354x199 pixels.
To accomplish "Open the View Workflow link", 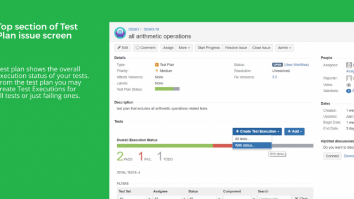I will [x=296, y=65].
